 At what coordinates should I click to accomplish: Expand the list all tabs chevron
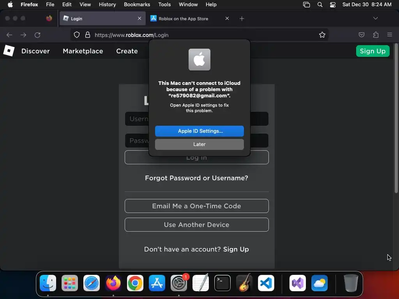tap(376, 18)
